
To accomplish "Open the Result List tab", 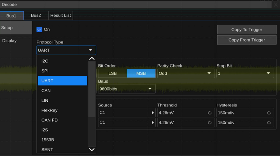I will [60, 16].
